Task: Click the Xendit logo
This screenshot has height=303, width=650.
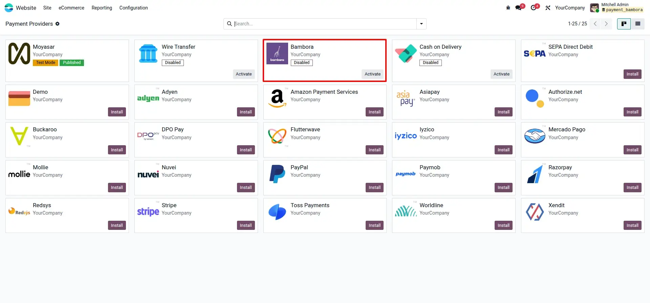Action: (535, 212)
